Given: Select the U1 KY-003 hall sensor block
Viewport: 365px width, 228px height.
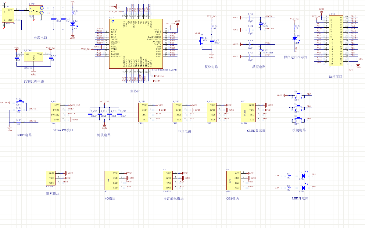Looking at the screenshot, I should pos(51,178).
